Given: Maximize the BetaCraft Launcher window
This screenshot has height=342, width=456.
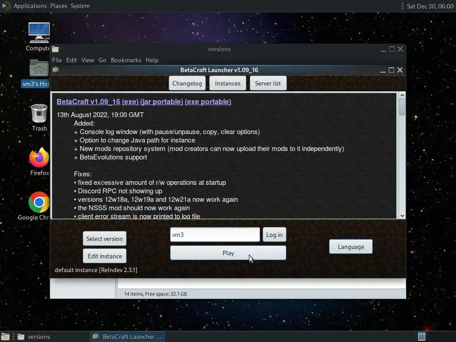Looking at the screenshot, I should coord(391,70).
